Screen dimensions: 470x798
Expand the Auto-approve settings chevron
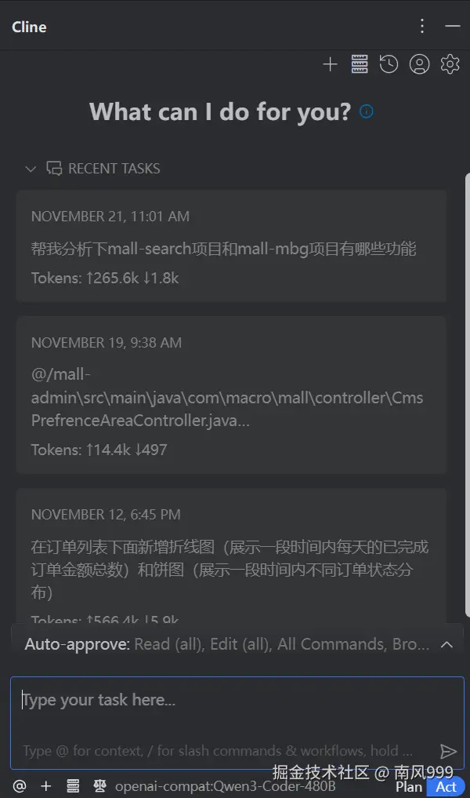pyautogui.click(x=446, y=644)
